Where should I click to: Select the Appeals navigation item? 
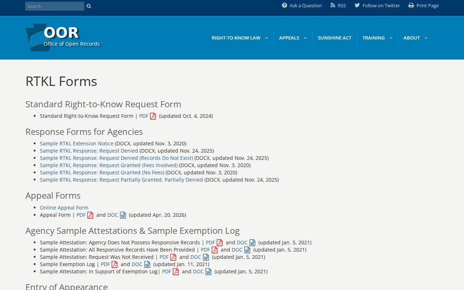(289, 38)
